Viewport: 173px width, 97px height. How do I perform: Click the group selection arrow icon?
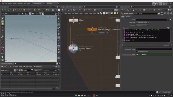(x=171, y=20)
